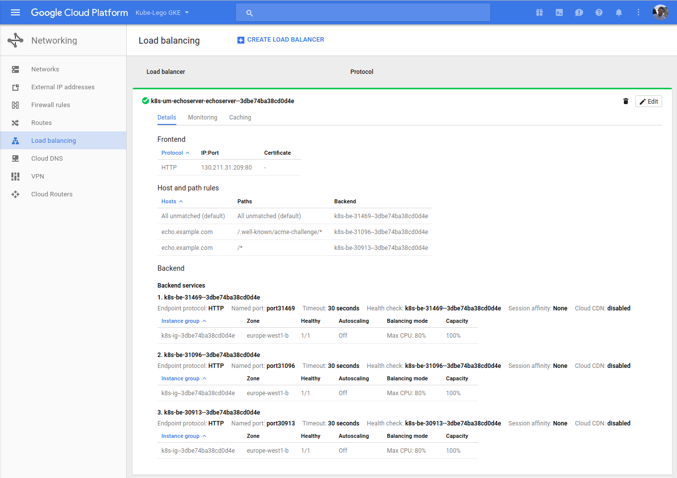Click the Google Cloud Platform logo
The height and width of the screenshot is (478, 677).
[x=79, y=12]
